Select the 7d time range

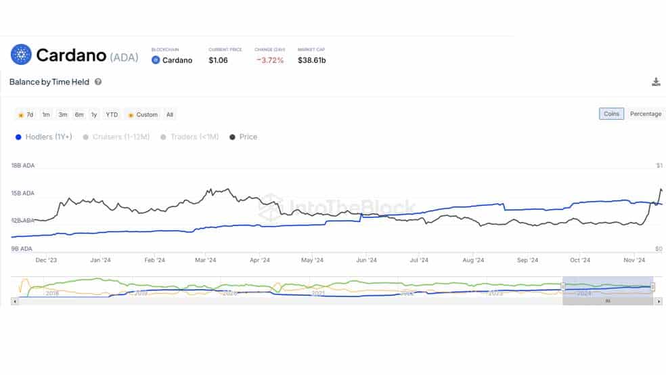click(x=26, y=114)
